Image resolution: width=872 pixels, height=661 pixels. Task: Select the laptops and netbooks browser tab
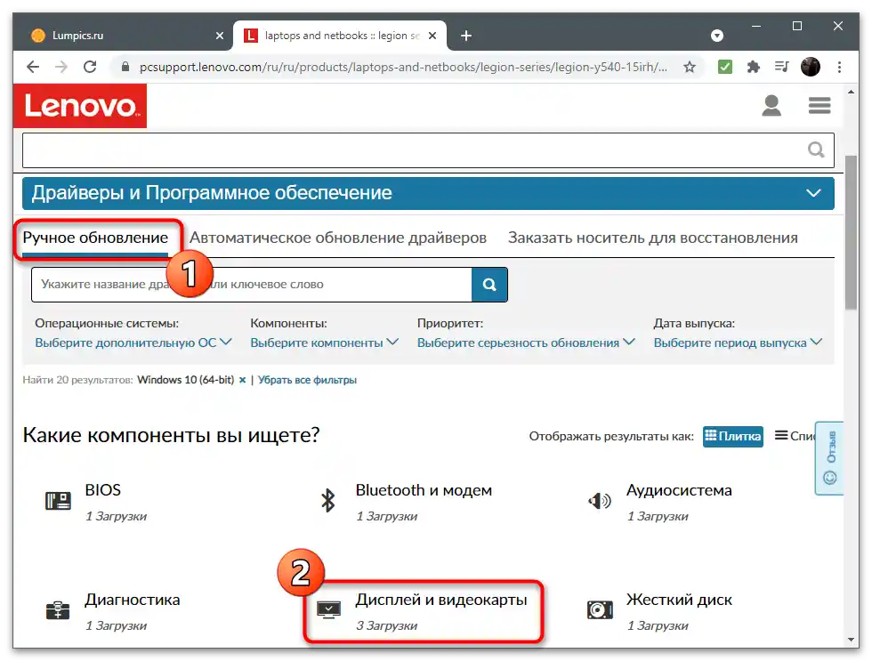pyautogui.click(x=339, y=36)
